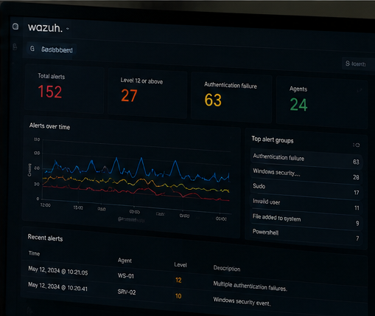Click agent SRV-02 in Recent alerts
The width and height of the screenshot is (375, 316).
click(127, 292)
